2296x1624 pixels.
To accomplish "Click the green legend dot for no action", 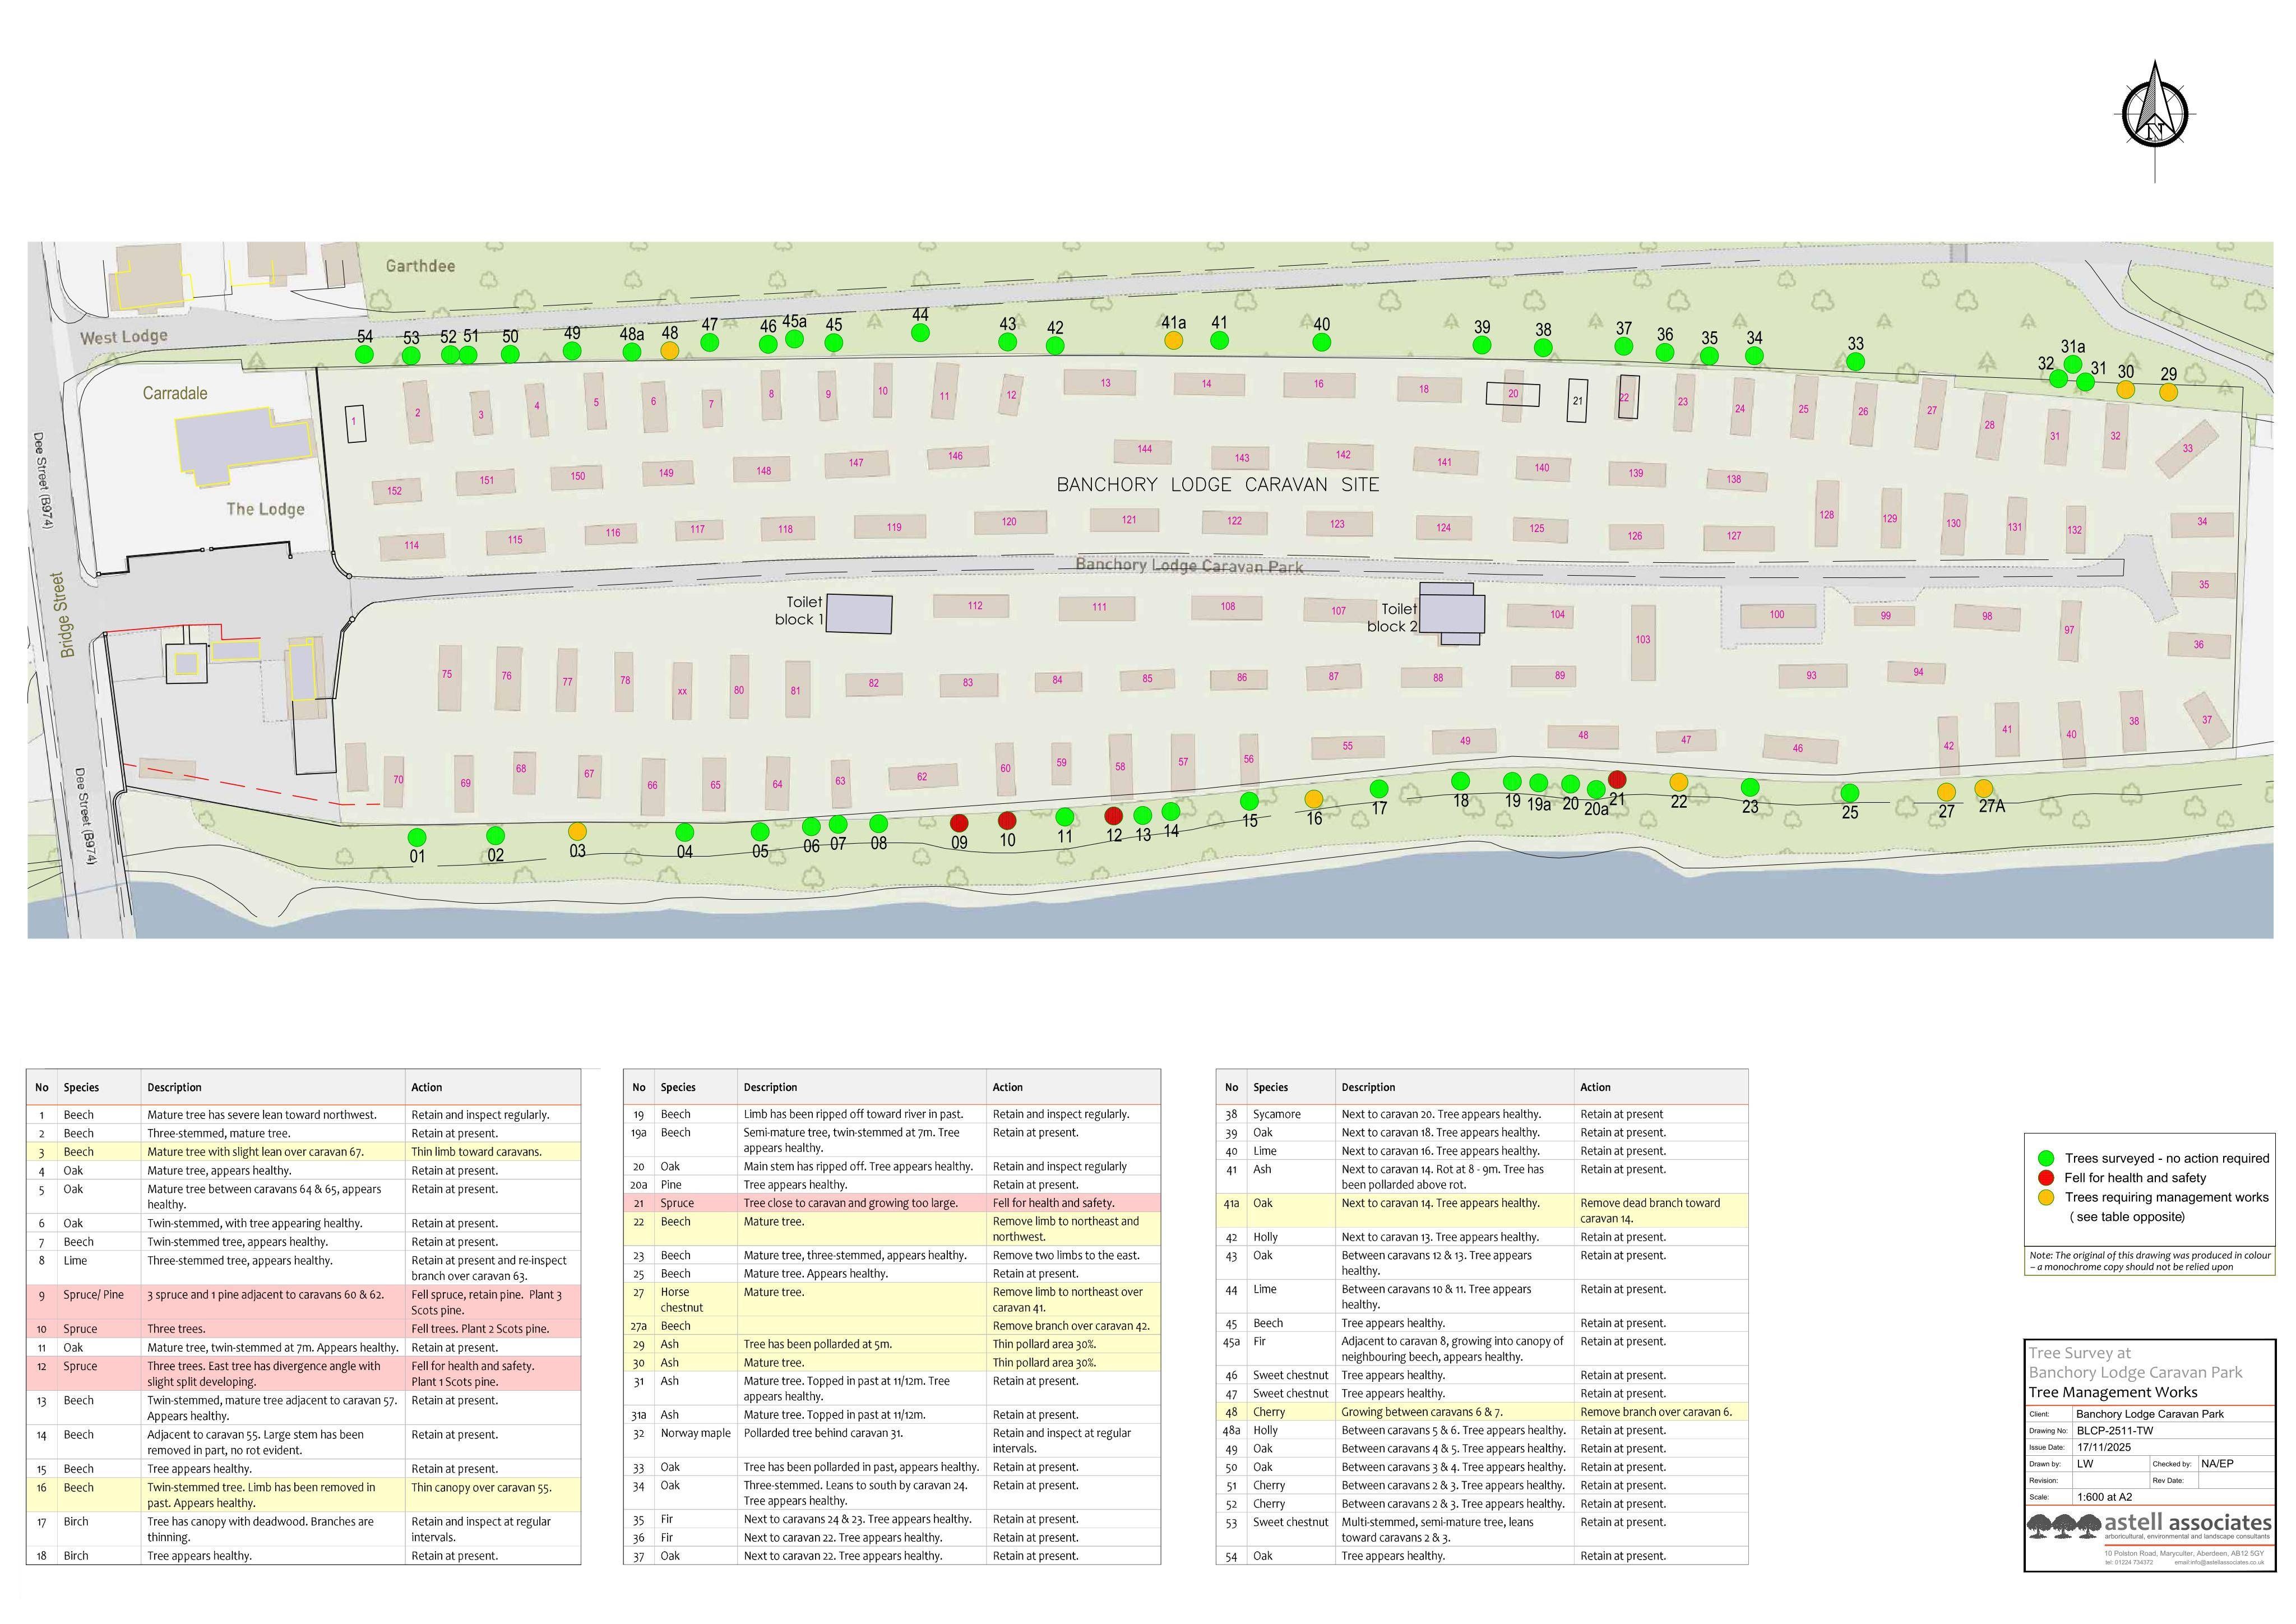I will pyautogui.click(x=2046, y=1158).
